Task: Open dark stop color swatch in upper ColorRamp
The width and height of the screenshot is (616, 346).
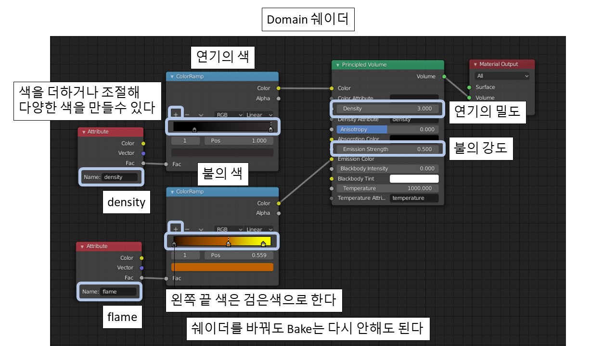Action: [x=222, y=152]
